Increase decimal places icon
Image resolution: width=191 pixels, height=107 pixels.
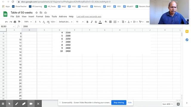click(x=48, y=22)
